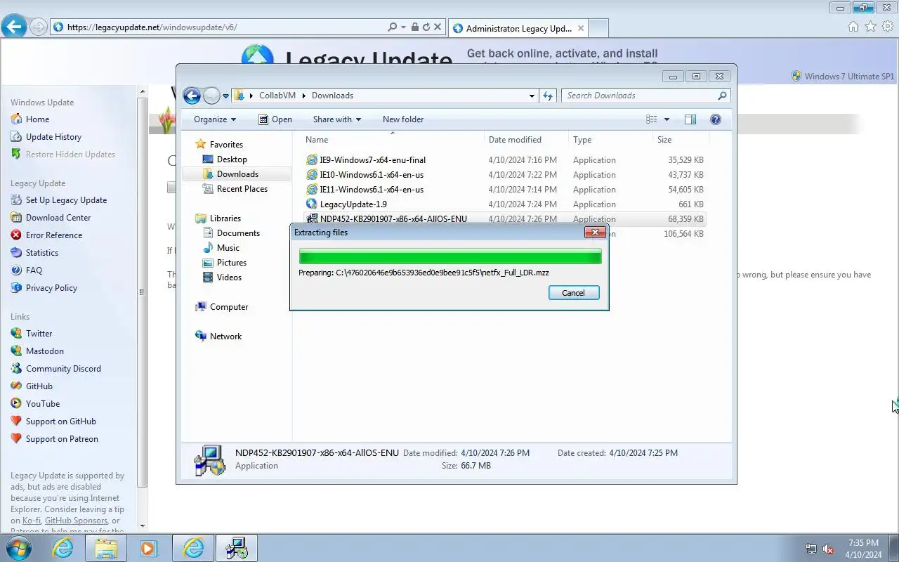Open Explorer help icon
Screen dimensions: 899x562
[716, 119]
